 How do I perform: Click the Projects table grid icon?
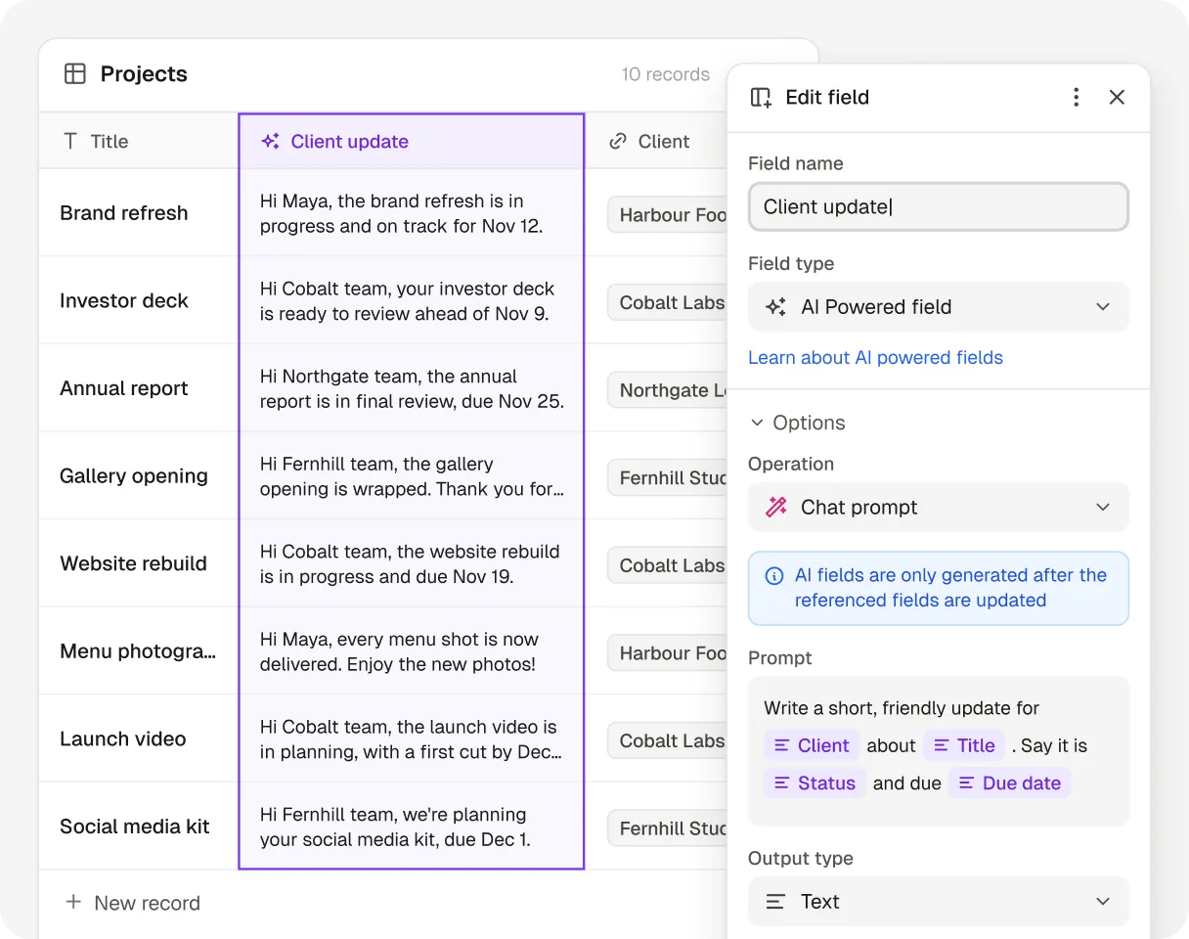pos(75,73)
